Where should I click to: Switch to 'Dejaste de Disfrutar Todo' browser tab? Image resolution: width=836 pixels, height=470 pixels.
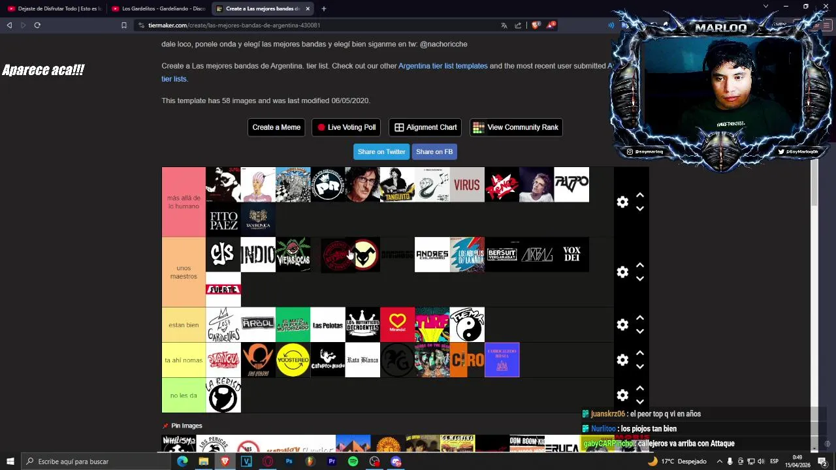(54, 8)
